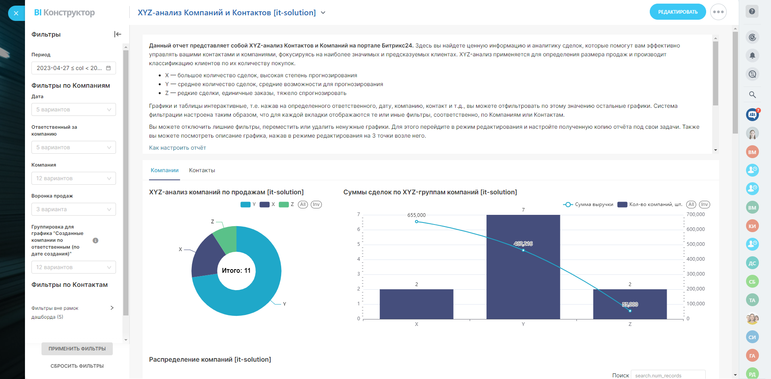
Task: Open the three-dots more options menu
Action: coord(718,12)
